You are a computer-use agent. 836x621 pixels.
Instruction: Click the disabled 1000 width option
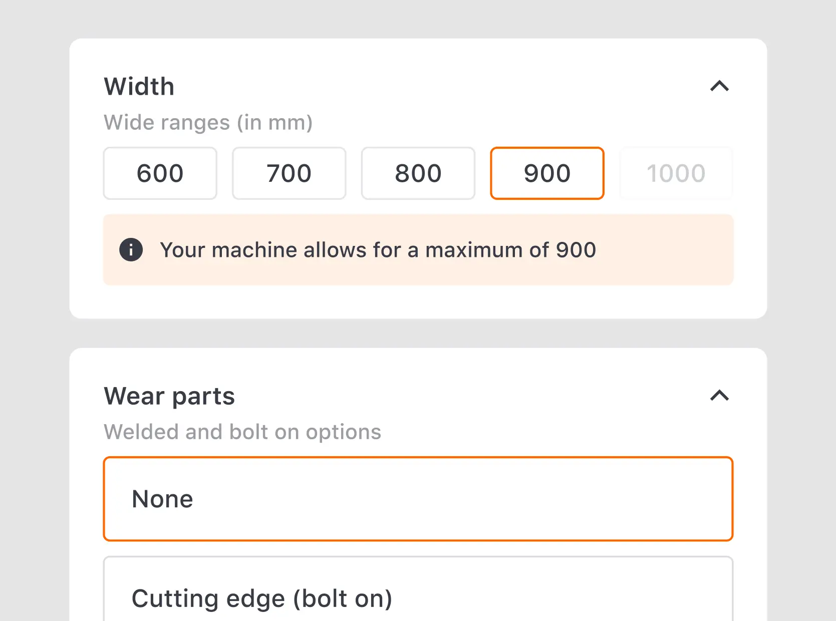point(676,173)
